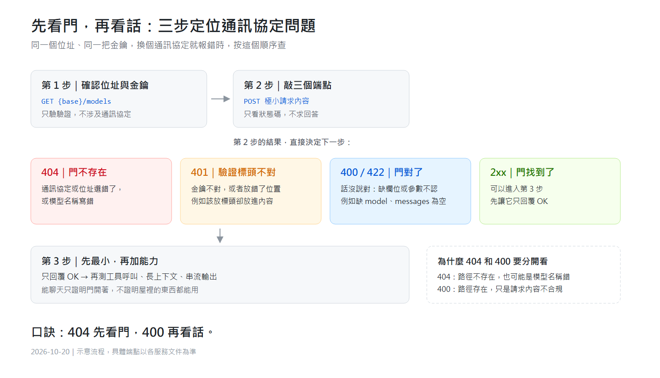Click the line "或模型名稱寫錯"
Image resolution: width=660 pixels, height=378 pixels.
(x=67, y=201)
